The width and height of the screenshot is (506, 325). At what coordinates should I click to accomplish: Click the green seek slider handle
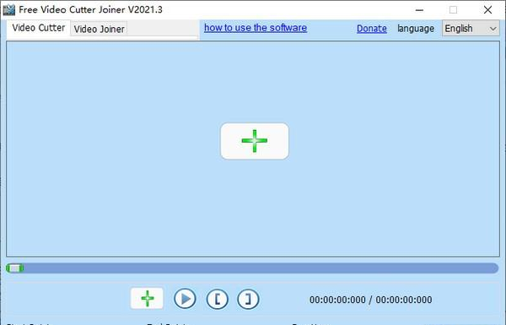click(x=15, y=268)
